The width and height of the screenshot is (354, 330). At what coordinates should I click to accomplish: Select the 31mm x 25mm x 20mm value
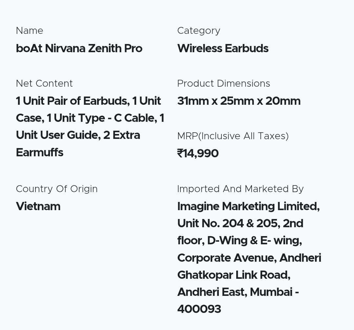pos(239,101)
